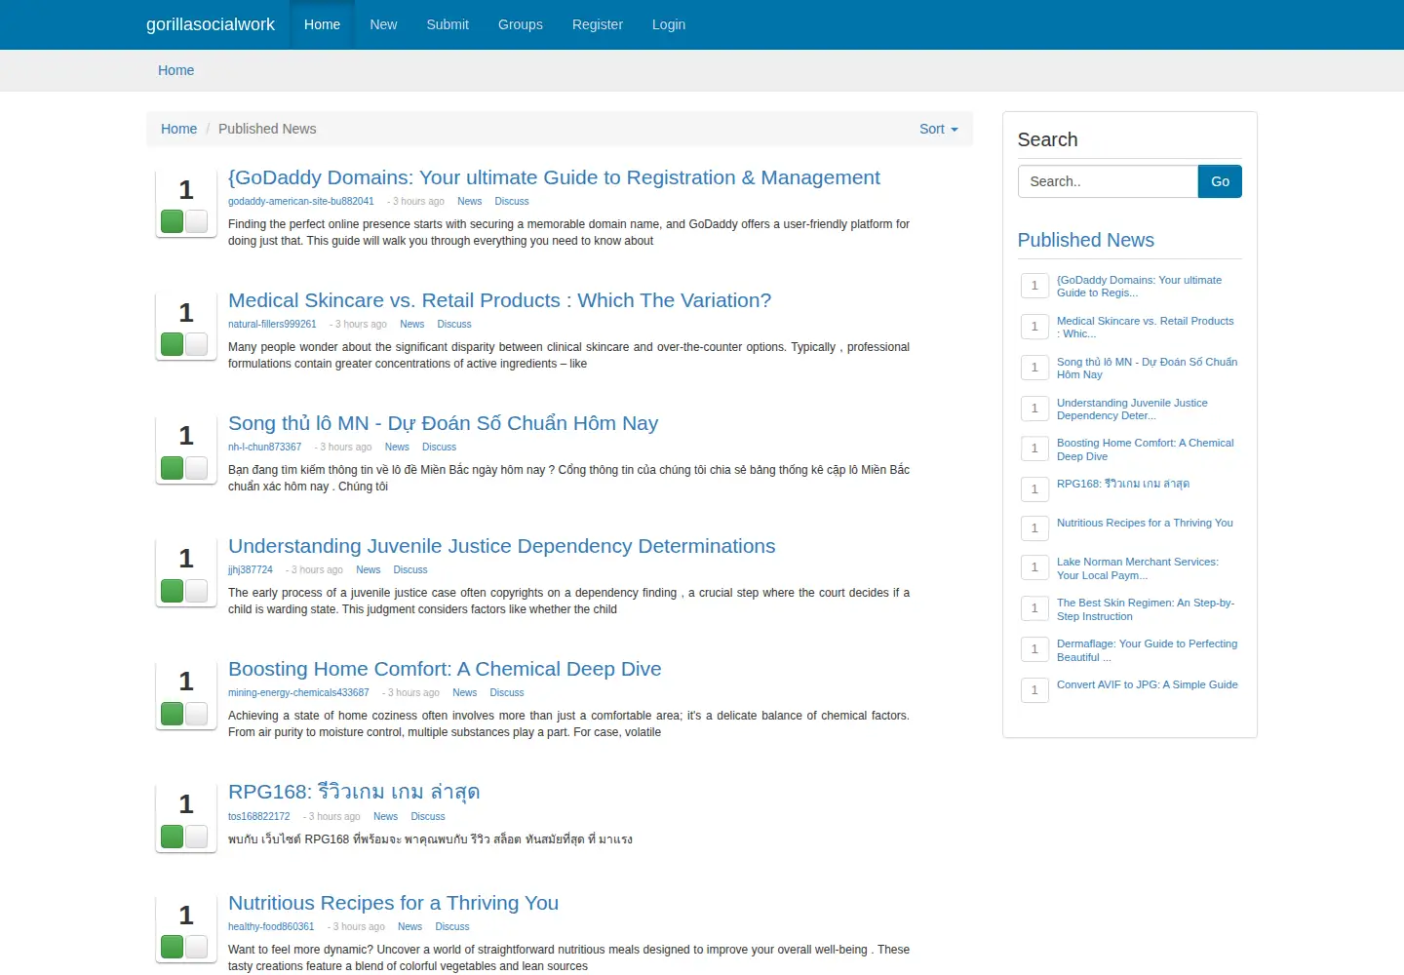Open user nh-l-chun873367 profile
The width and height of the screenshot is (1404, 975).
[x=264, y=447]
